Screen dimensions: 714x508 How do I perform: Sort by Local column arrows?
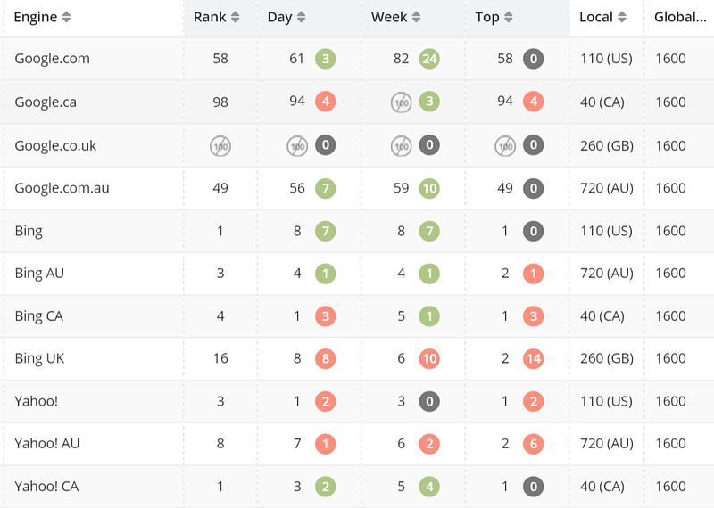click(x=621, y=17)
